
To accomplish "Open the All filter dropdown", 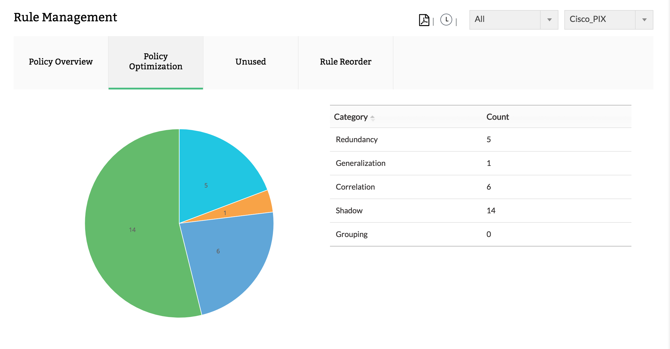I will pos(504,20).
